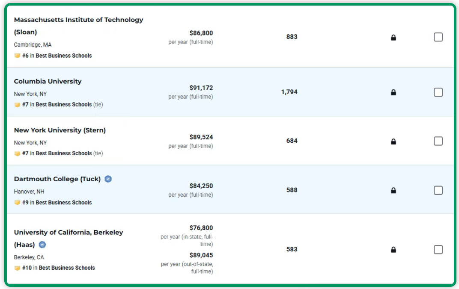
Task: Click the lock icon in Columbia University row
Action: click(393, 92)
